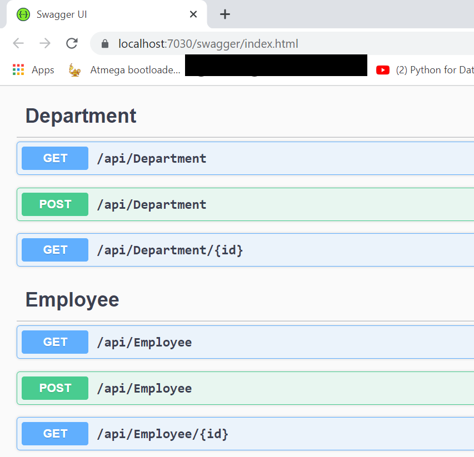Click the Swagger UI tab favicon
The height and width of the screenshot is (457, 474).
23,14
